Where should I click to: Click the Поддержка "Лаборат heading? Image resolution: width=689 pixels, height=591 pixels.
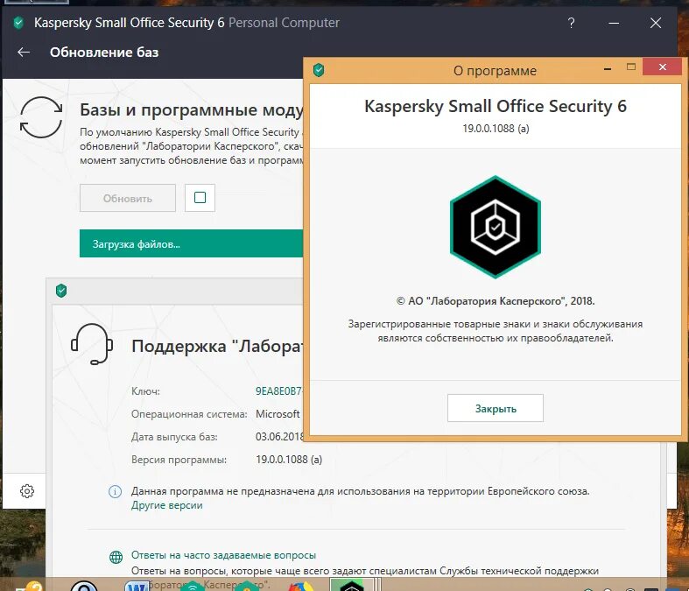click(x=217, y=346)
